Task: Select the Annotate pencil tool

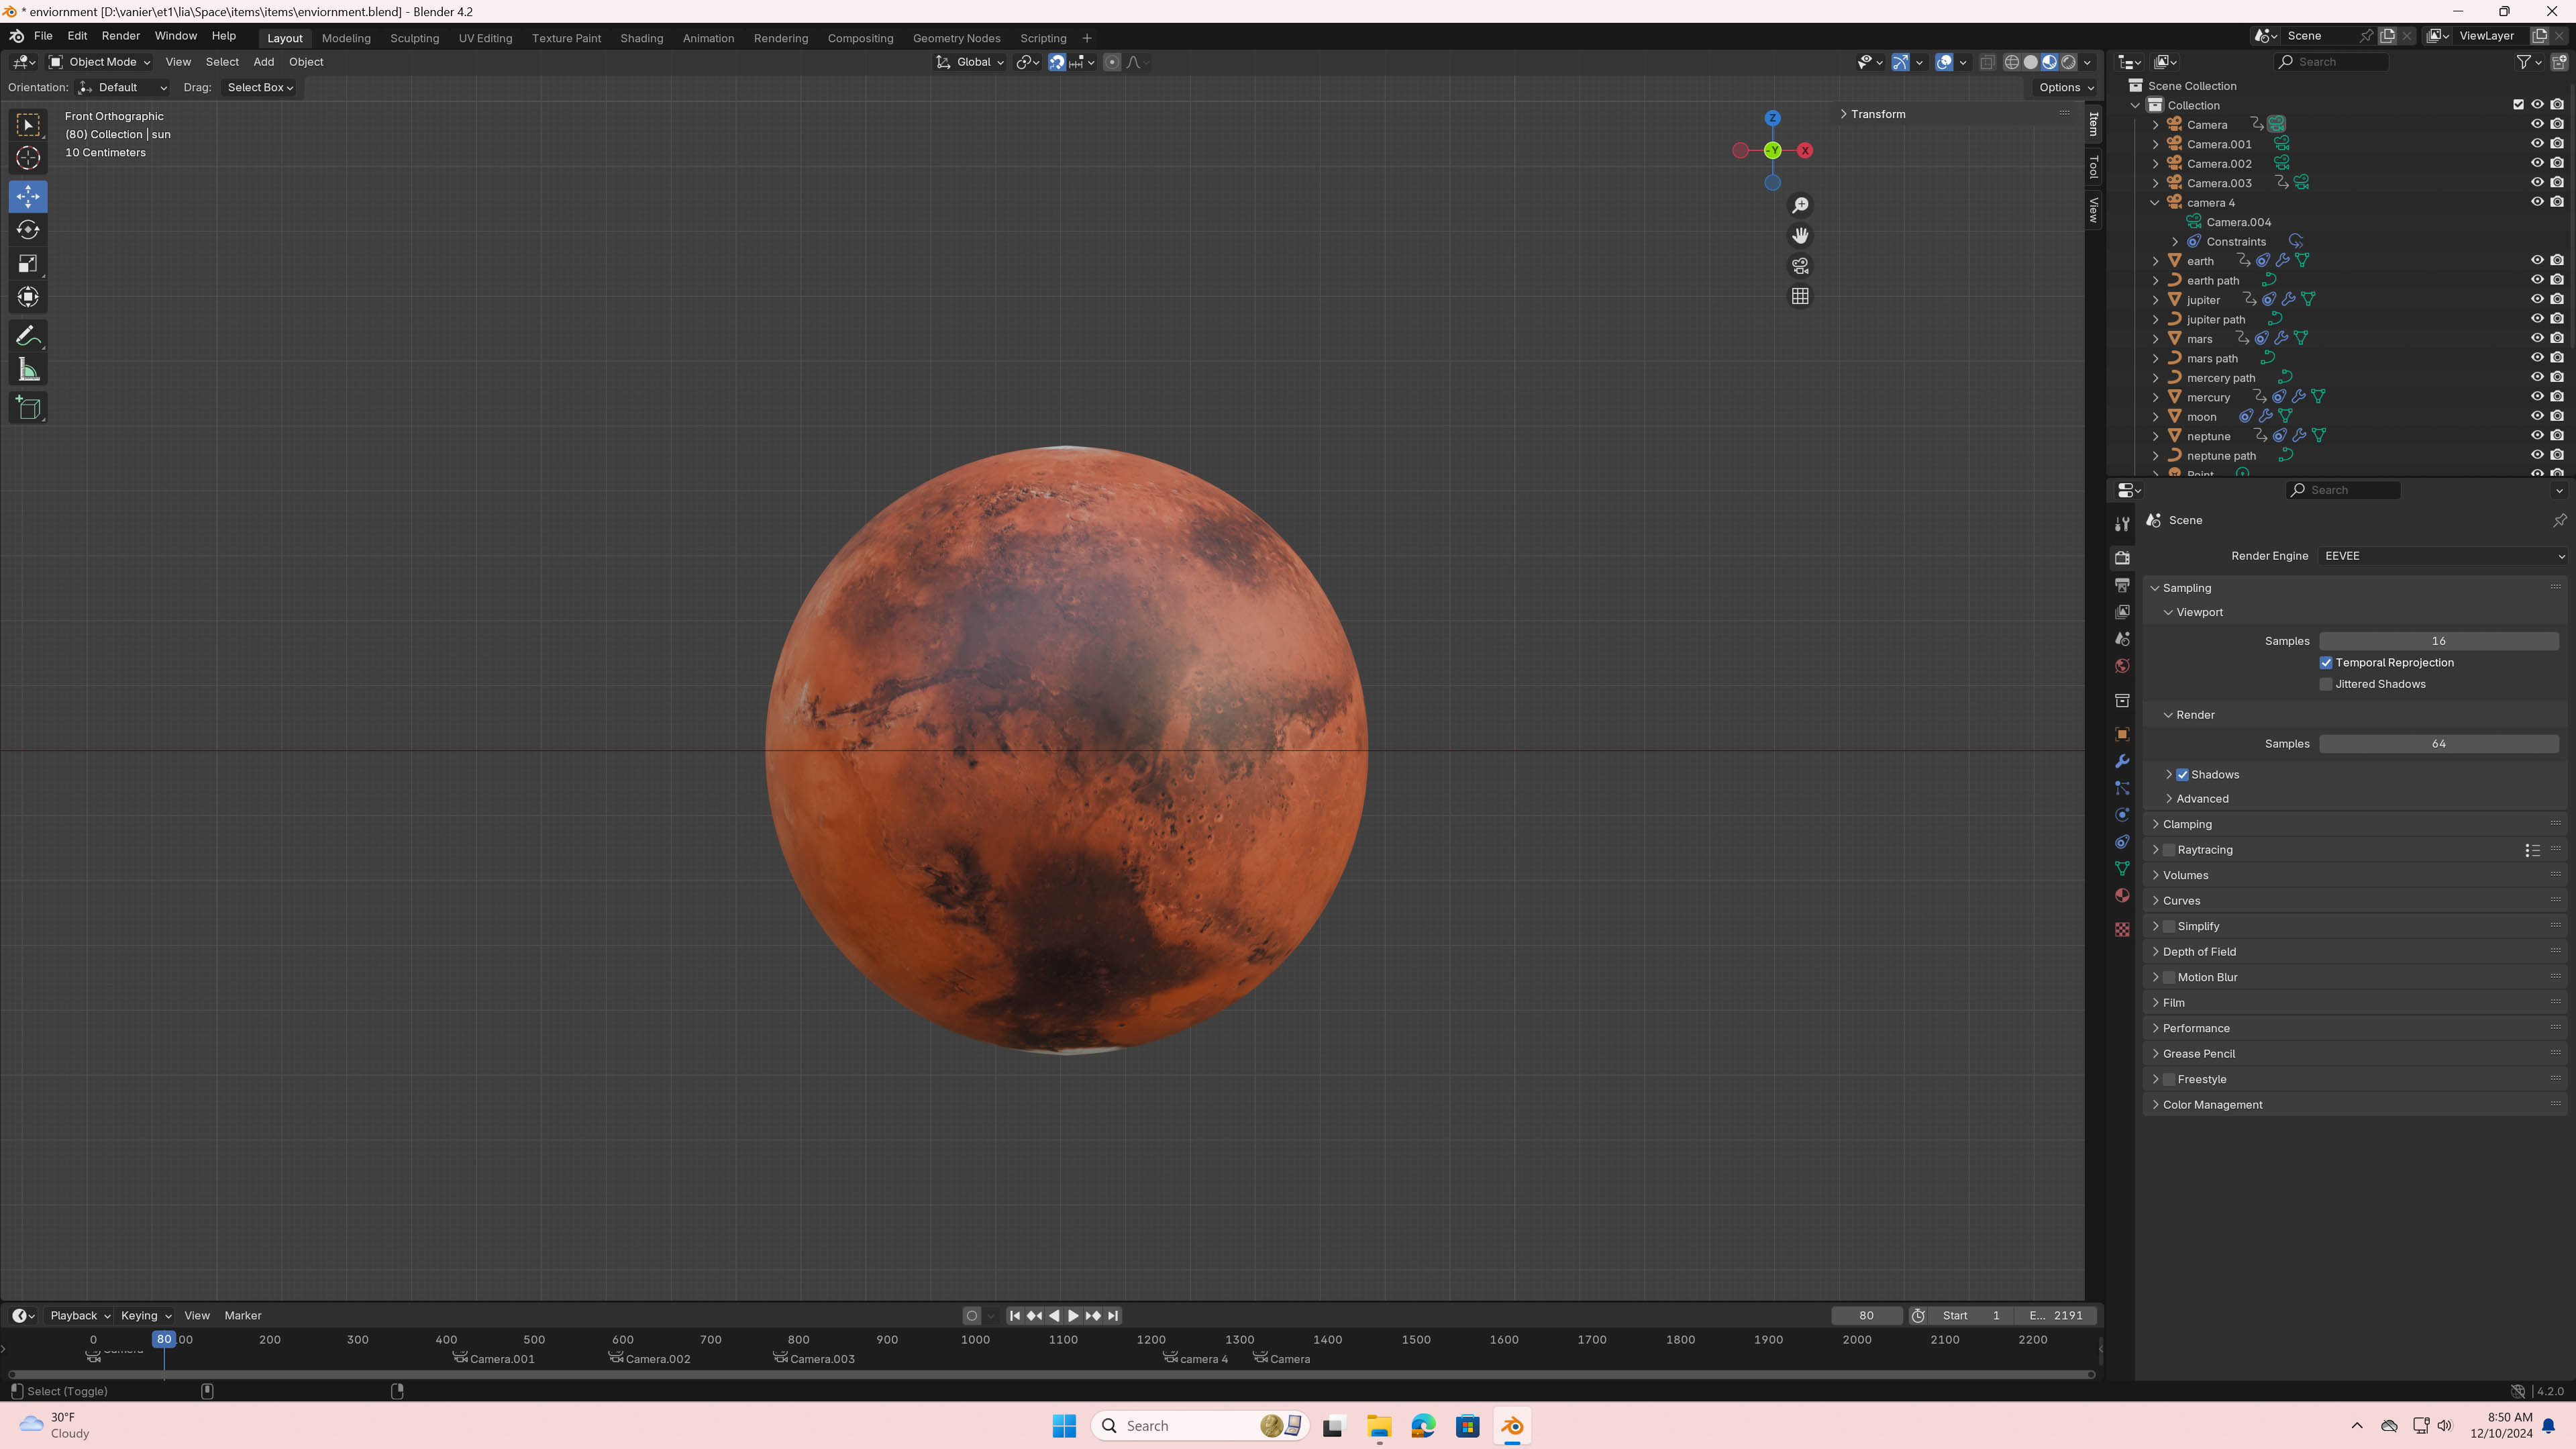Action: pyautogui.click(x=28, y=336)
